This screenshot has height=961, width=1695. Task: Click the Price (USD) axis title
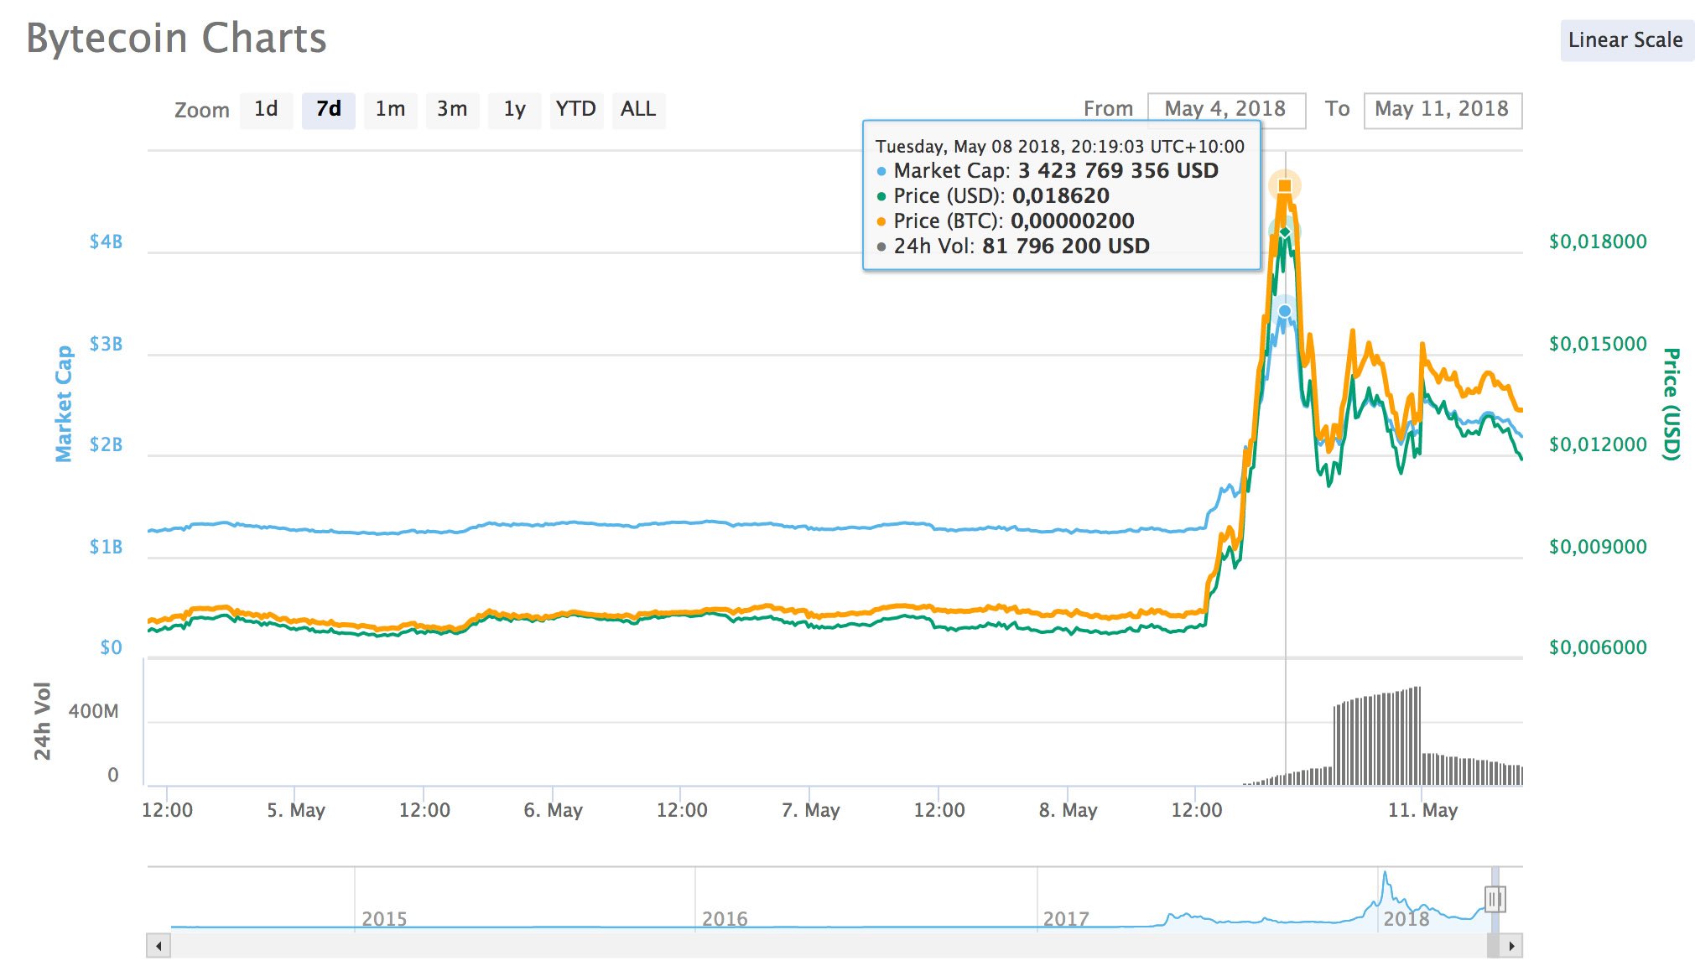click(x=1671, y=404)
